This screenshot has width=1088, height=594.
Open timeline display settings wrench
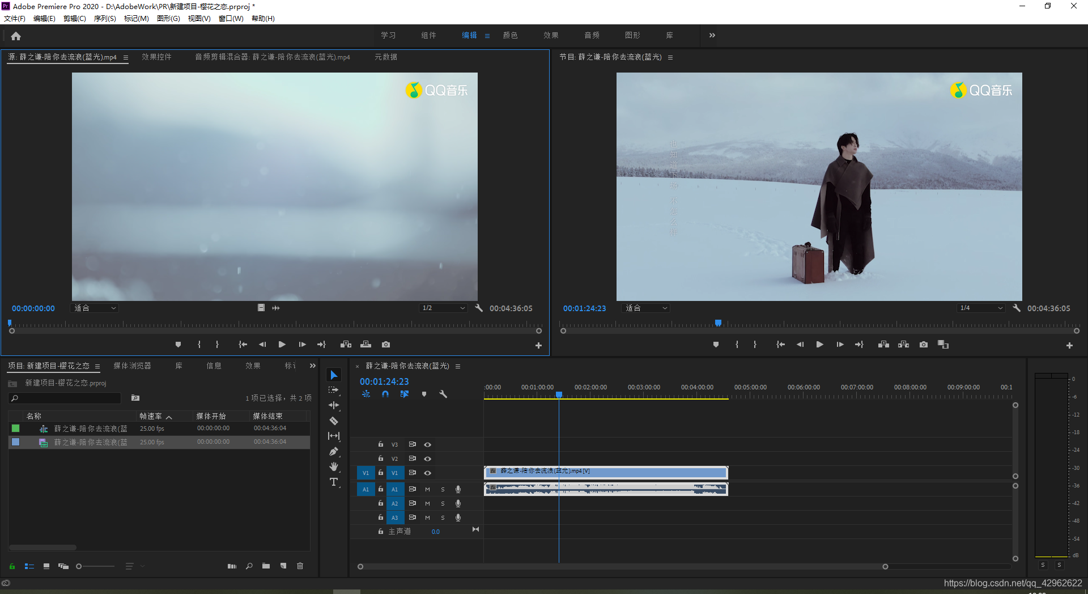443,394
